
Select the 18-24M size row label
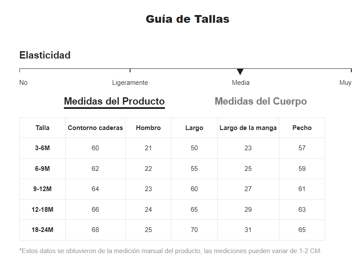point(42,230)
